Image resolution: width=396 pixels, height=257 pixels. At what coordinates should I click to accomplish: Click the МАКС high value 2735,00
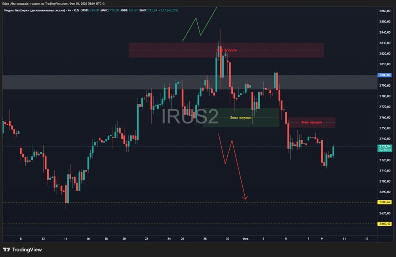113,10
